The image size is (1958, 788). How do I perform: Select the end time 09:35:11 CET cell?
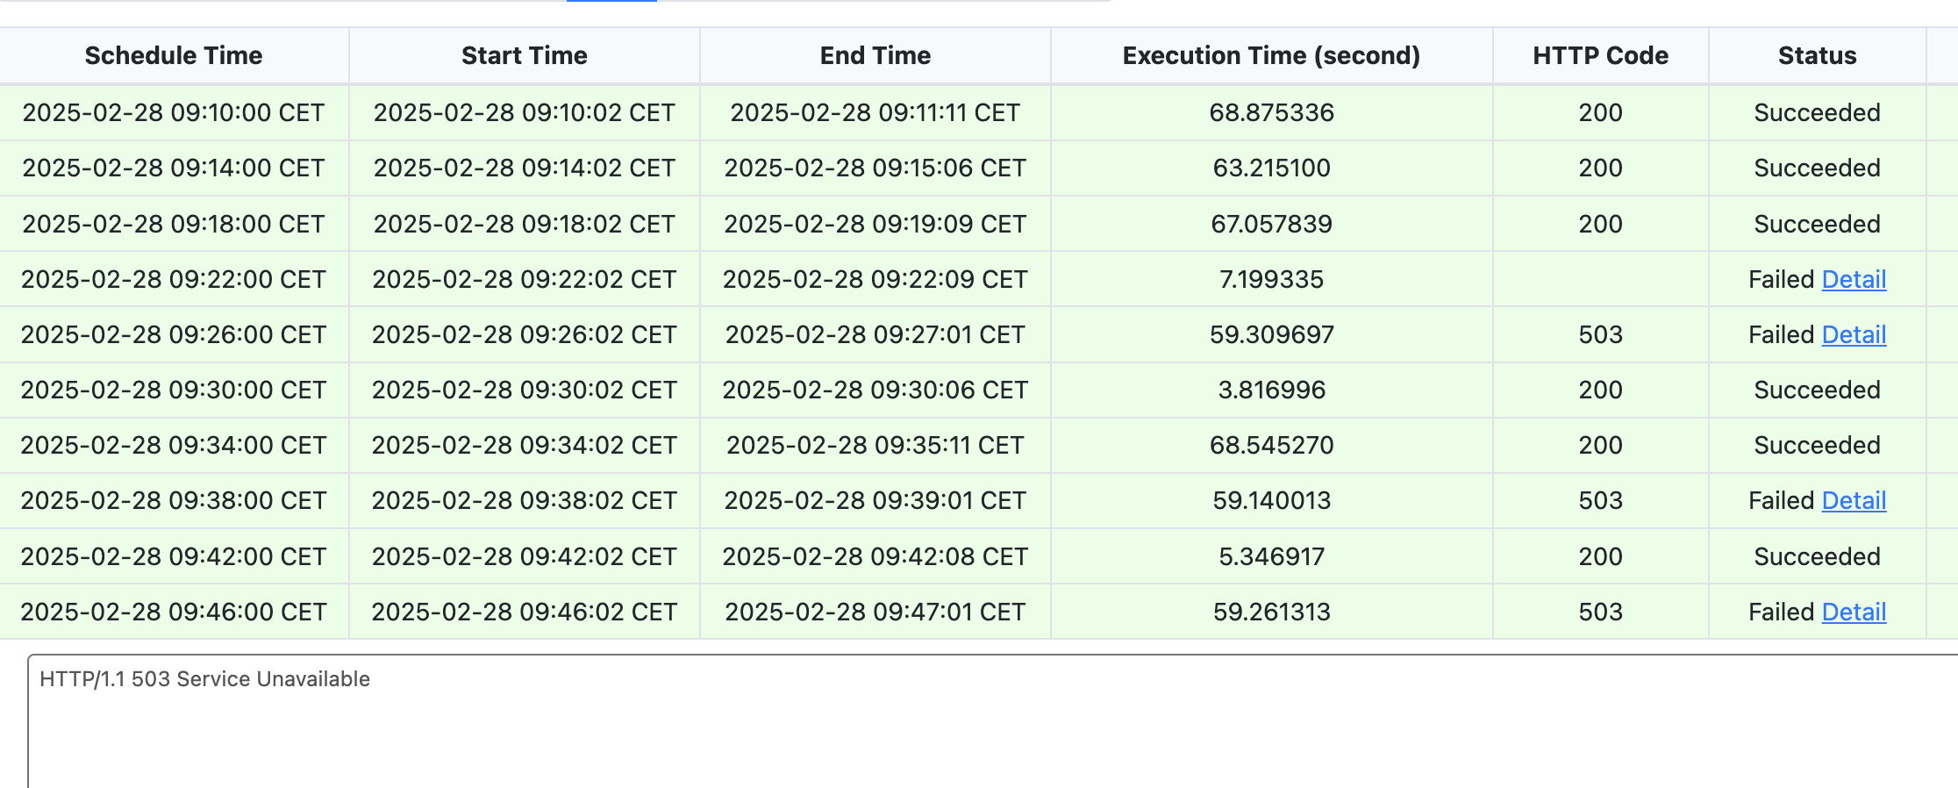tap(875, 445)
